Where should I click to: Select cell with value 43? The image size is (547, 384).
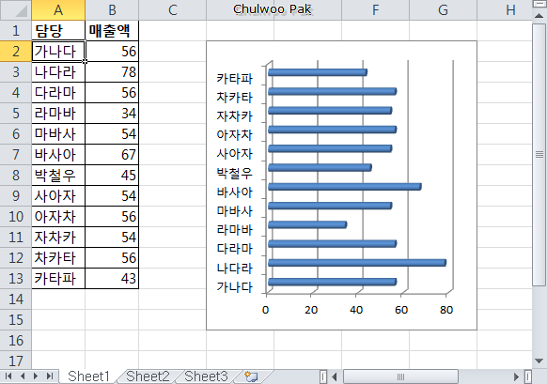112,279
